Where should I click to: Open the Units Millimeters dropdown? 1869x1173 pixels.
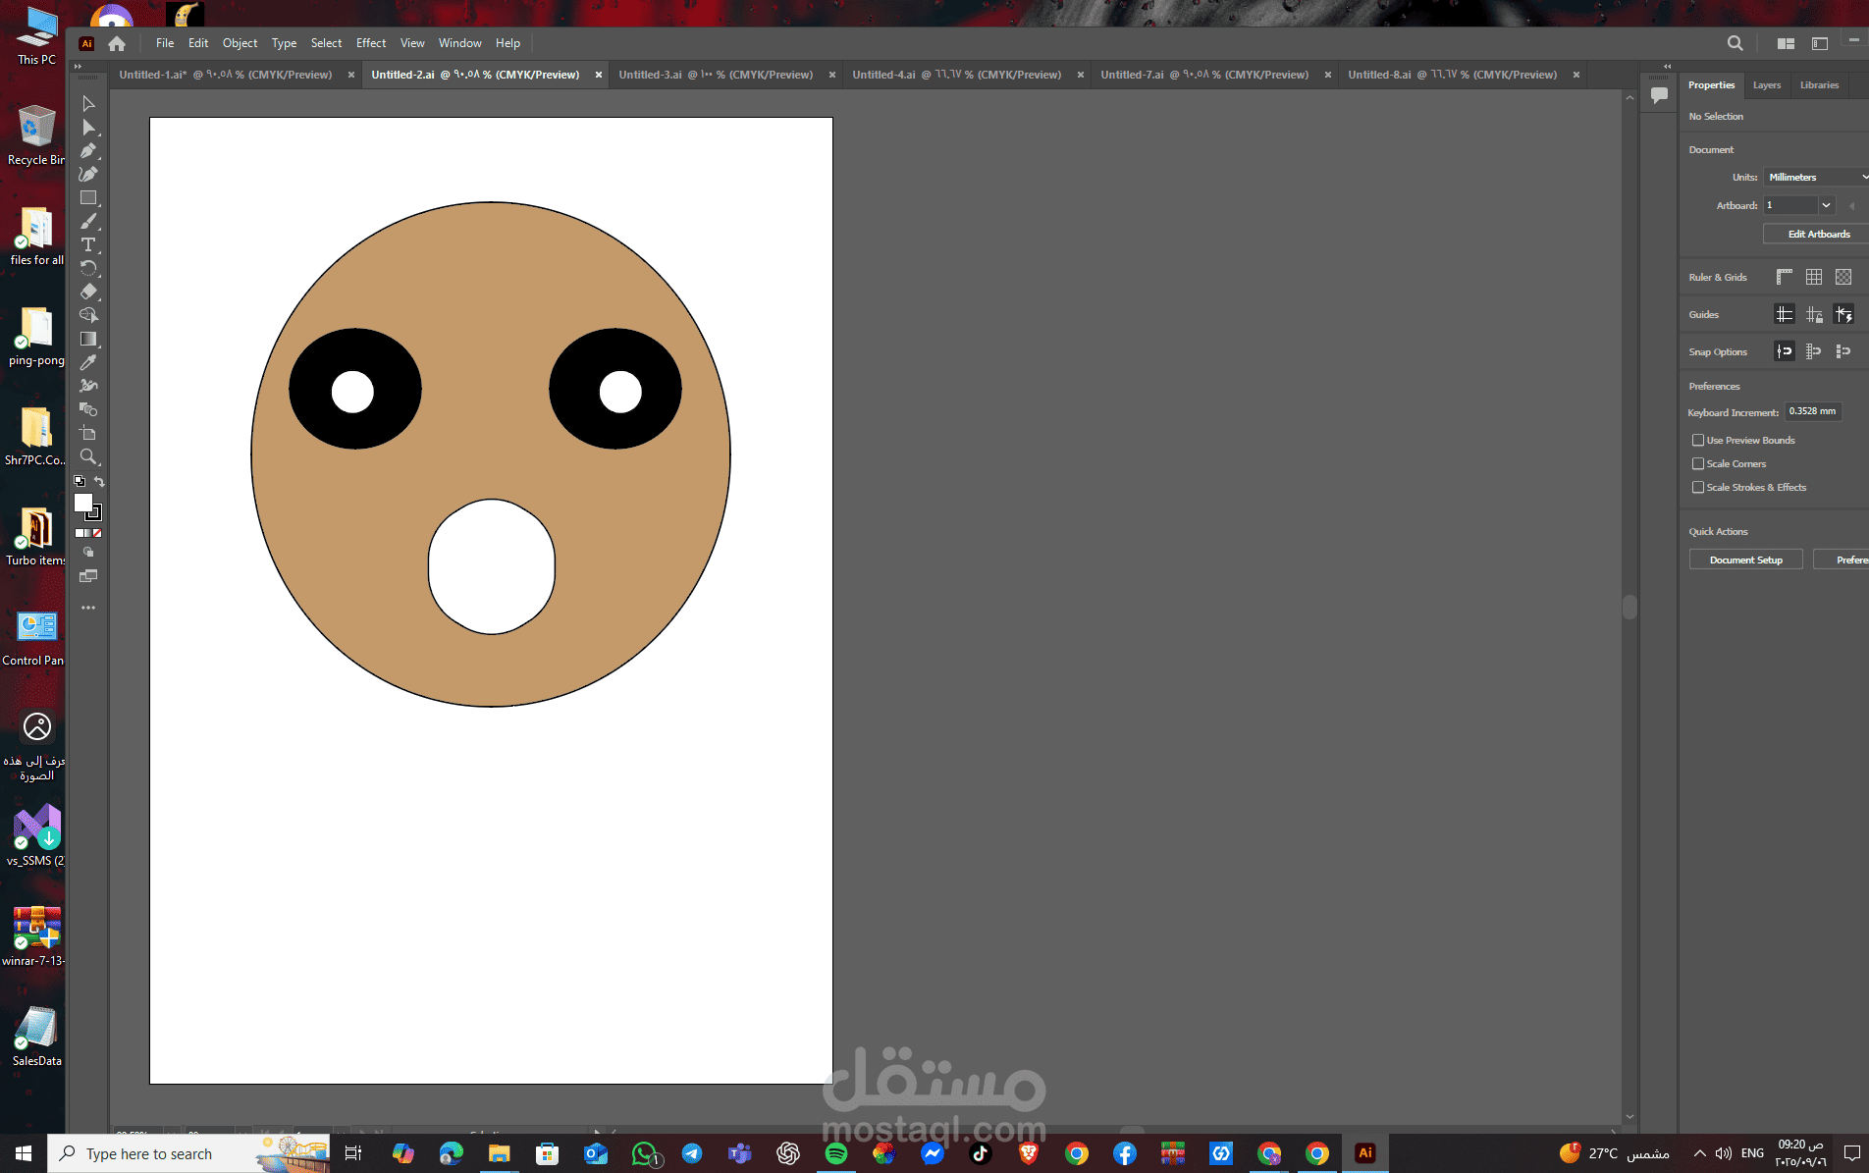coord(1816,177)
